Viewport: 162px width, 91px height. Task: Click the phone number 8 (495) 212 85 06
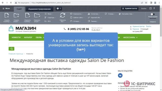(x=78, y=29)
